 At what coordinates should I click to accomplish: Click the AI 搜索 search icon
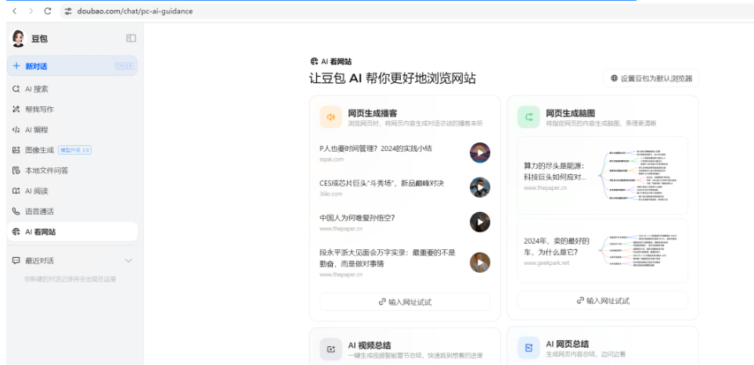[16, 89]
